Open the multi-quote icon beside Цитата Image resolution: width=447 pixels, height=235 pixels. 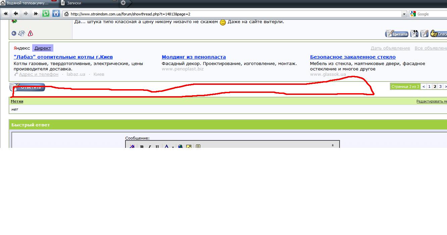[415, 34]
